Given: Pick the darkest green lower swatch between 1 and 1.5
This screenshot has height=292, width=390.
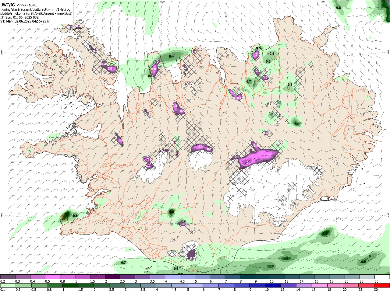Looking at the screenshot, I should point(70,285).
